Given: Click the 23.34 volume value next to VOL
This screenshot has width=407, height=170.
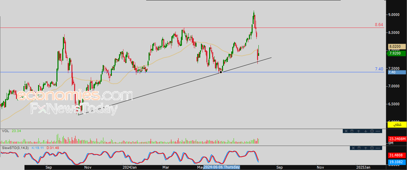Looking at the screenshot, I should click(16, 131).
